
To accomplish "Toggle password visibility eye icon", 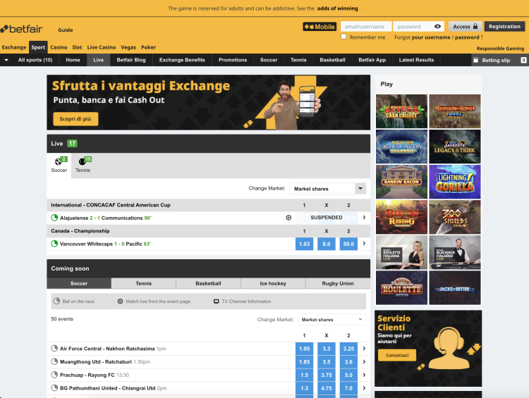I will click(x=437, y=26).
